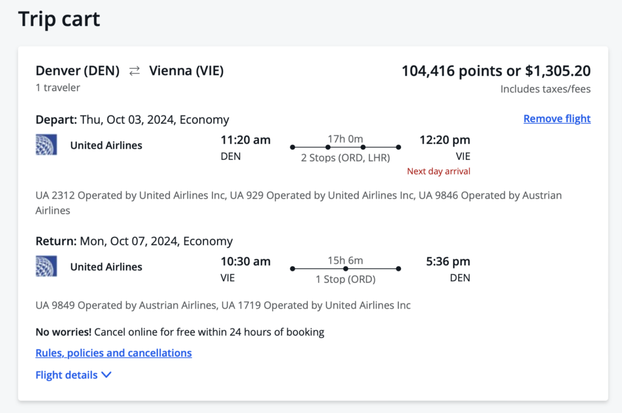Click the Depart: Thu, Oct 03 heading
This screenshot has height=413, width=622.
click(132, 120)
